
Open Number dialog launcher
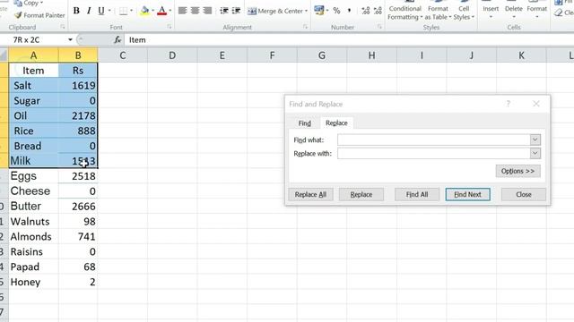[379, 27]
